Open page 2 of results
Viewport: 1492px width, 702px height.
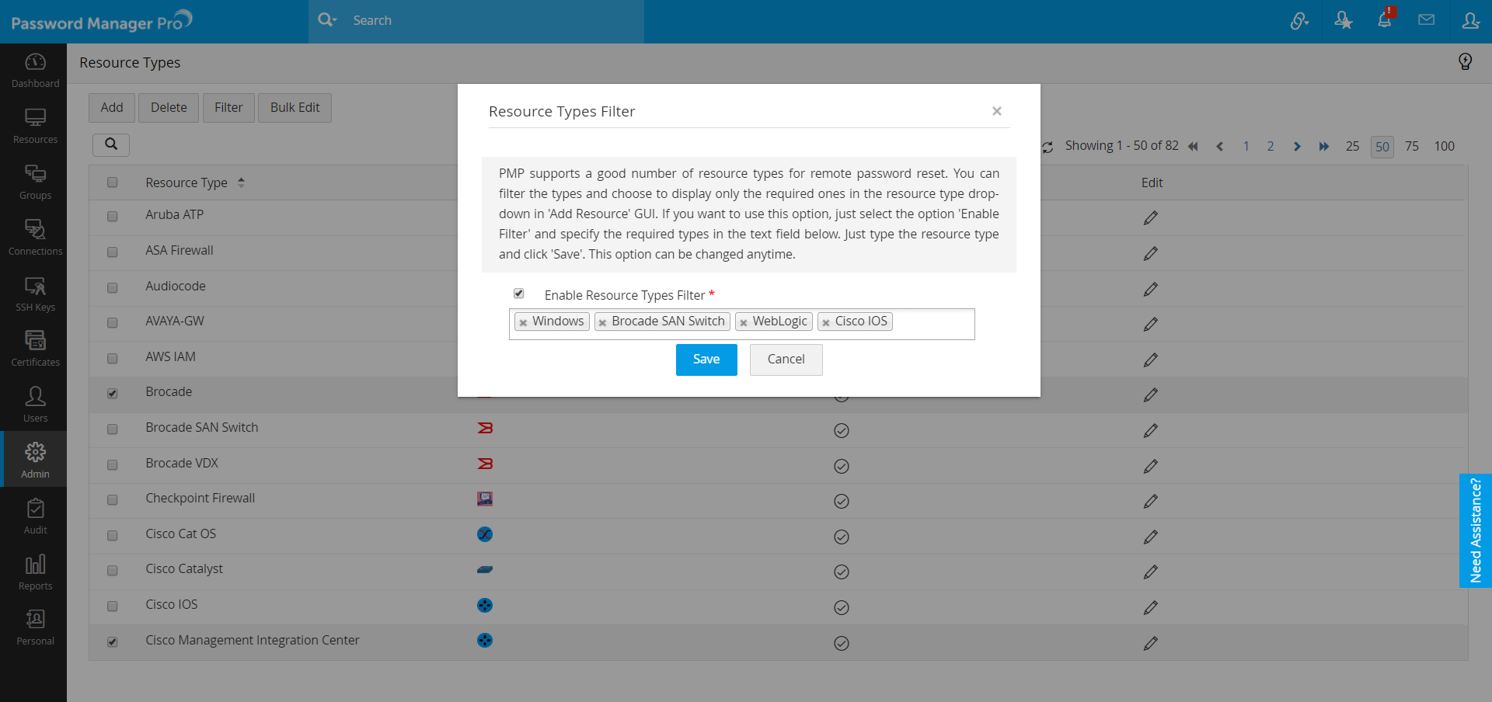[1271, 146]
